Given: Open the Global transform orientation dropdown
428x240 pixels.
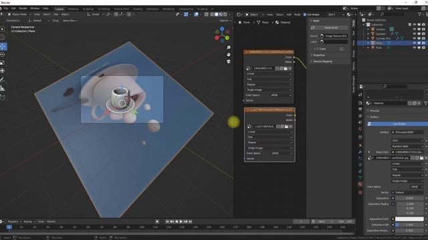Looking at the screenshot, I should [95, 14].
